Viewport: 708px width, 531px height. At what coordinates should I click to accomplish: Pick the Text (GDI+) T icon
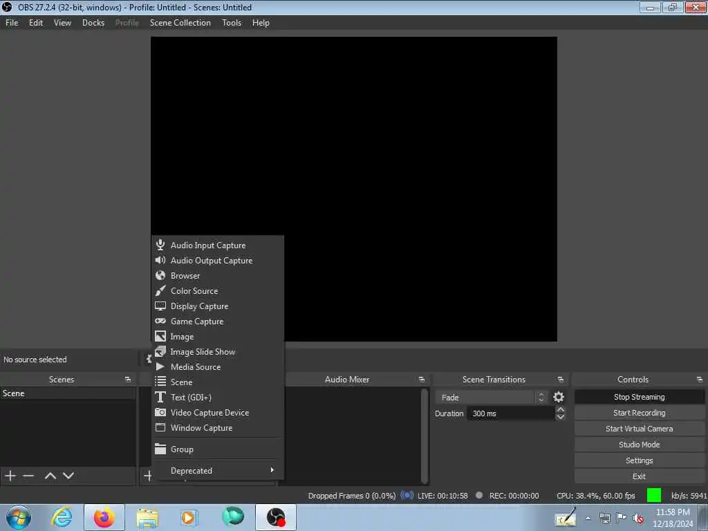point(160,398)
